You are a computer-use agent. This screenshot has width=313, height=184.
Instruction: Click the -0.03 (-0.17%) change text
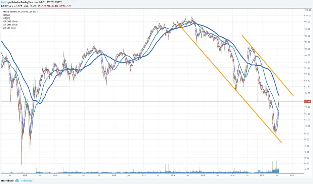point(30,6)
